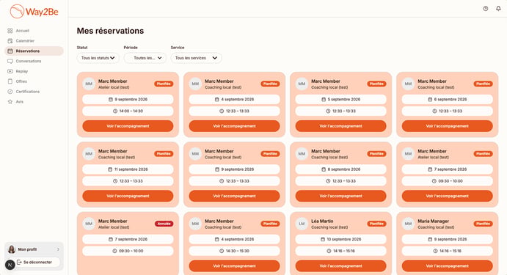This screenshot has height=275, width=507.
Task: View accompagnement for 7 septembre 09:30 Planifiée booking
Action: click(447, 196)
